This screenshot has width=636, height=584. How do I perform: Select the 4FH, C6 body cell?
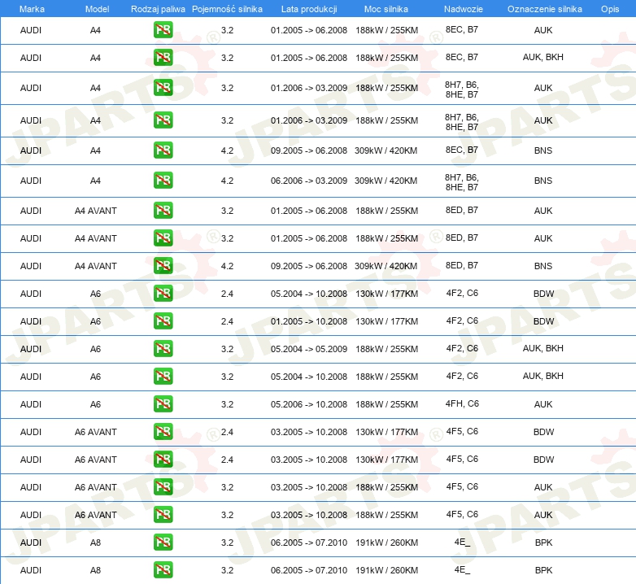click(462, 403)
